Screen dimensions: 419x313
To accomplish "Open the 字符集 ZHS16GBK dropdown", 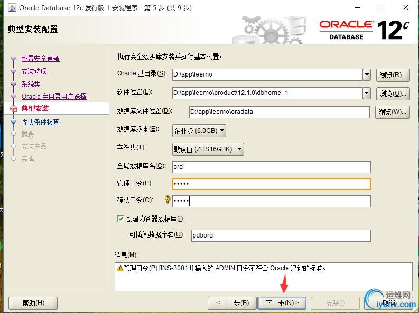I will tap(208, 149).
